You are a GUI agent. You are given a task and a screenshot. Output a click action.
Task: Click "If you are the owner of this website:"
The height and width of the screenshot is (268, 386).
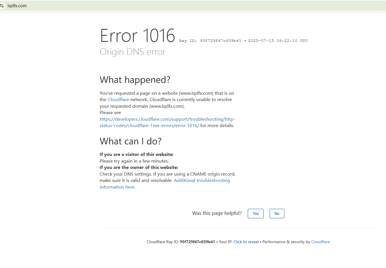pos(139,167)
